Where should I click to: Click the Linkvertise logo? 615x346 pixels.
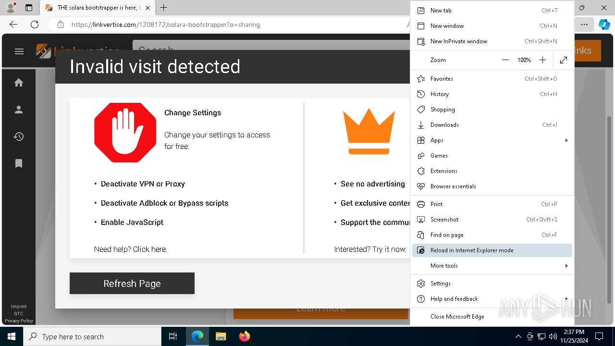pos(78,51)
